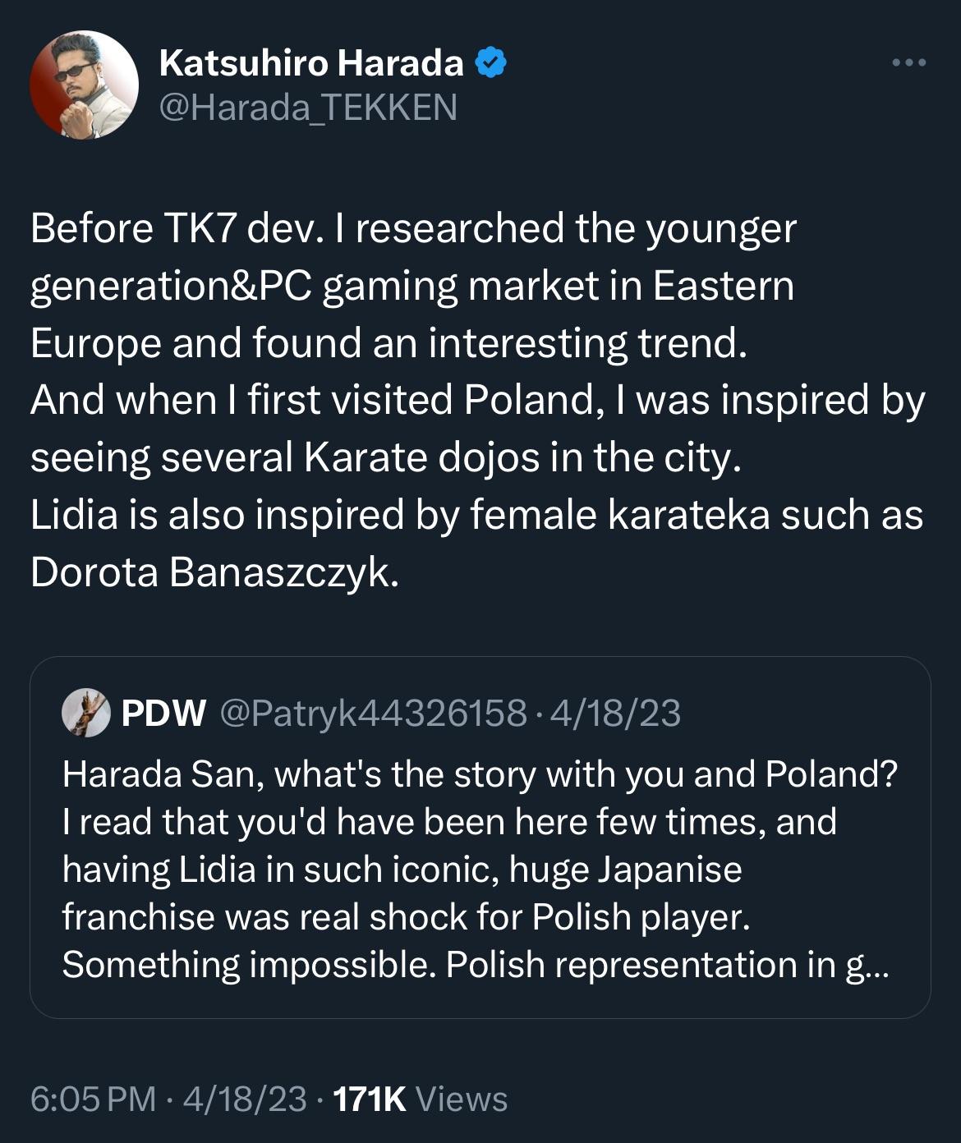Open the verified badge on Katsuhiro Harada's profile
Viewport: 961px width, 1143px height.
point(490,62)
